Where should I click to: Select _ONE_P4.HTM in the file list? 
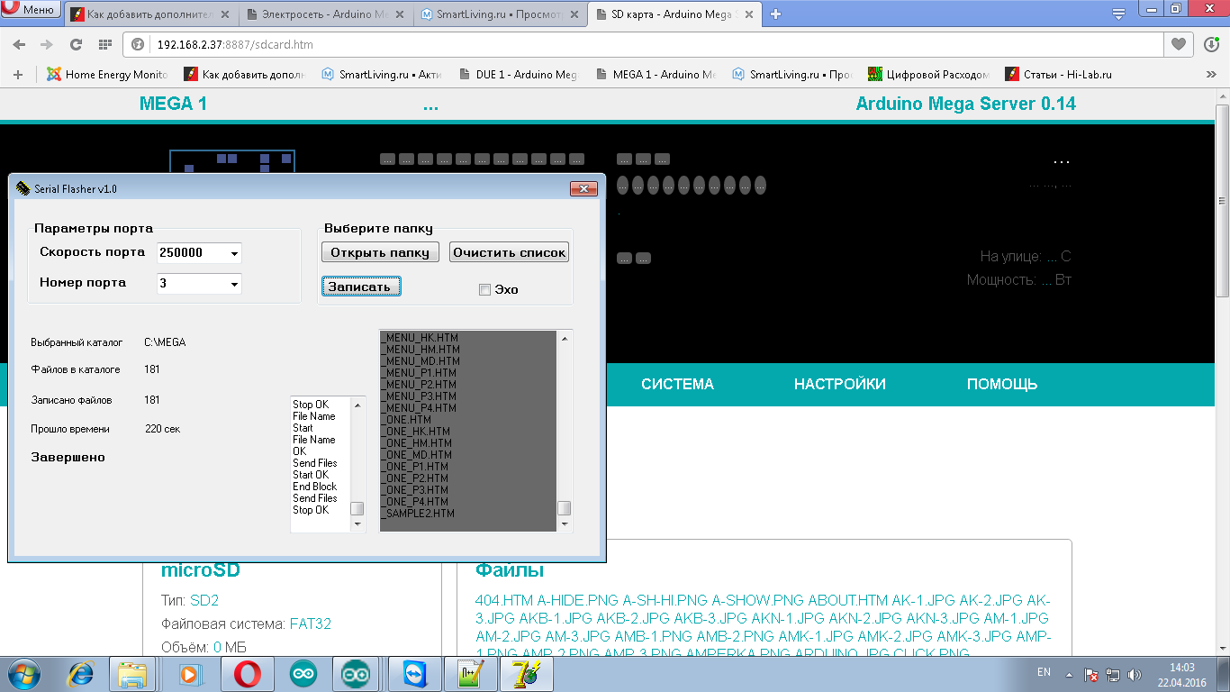pyautogui.click(x=414, y=502)
